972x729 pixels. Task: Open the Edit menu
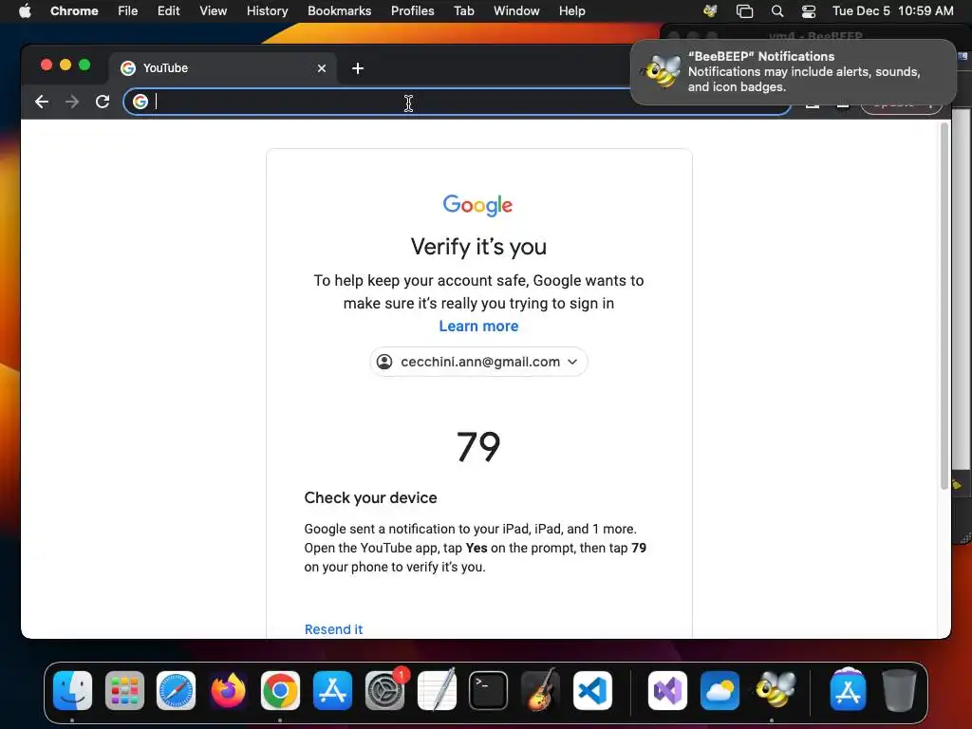click(168, 10)
